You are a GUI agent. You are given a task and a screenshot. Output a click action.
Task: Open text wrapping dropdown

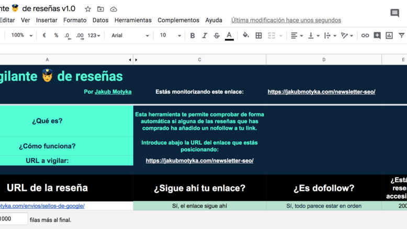point(330,36)
